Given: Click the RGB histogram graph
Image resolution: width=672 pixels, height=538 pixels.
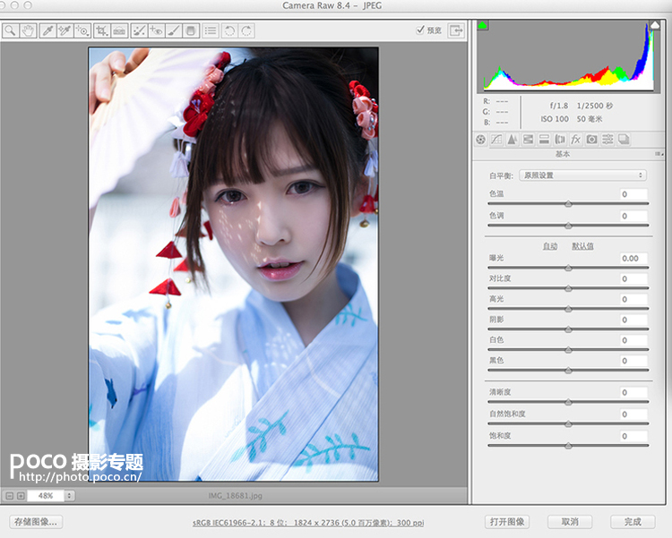Looking at the screenshot, I should [569, 57].
